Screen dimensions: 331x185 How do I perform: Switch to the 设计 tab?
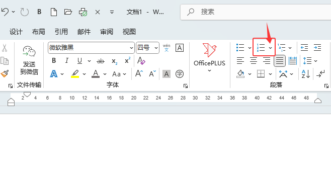tap(16, 32)
